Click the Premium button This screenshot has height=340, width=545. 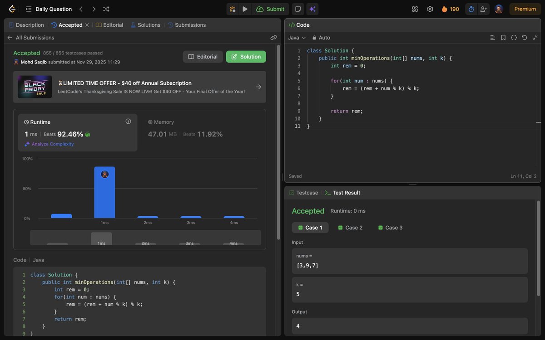(x=525, y=9)
